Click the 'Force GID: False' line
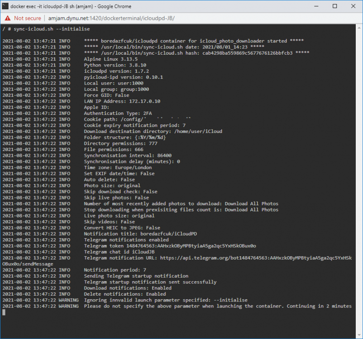This screenshot has width=363, height=339. click(x=106, y=95)
